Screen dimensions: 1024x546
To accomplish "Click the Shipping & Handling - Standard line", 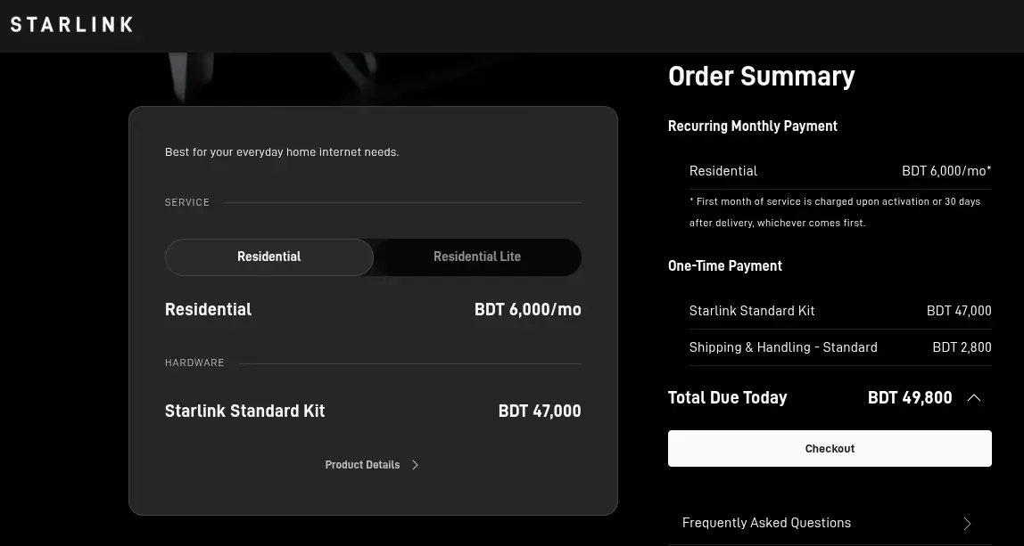I will pyautogui.click(x=840, y=347).
